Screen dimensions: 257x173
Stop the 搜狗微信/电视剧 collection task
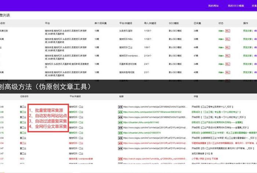coord(228,73)
